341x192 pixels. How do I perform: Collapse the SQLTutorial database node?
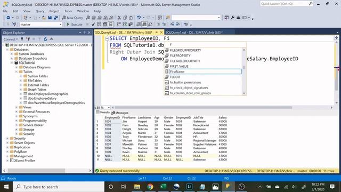click(x=12, y=63)
